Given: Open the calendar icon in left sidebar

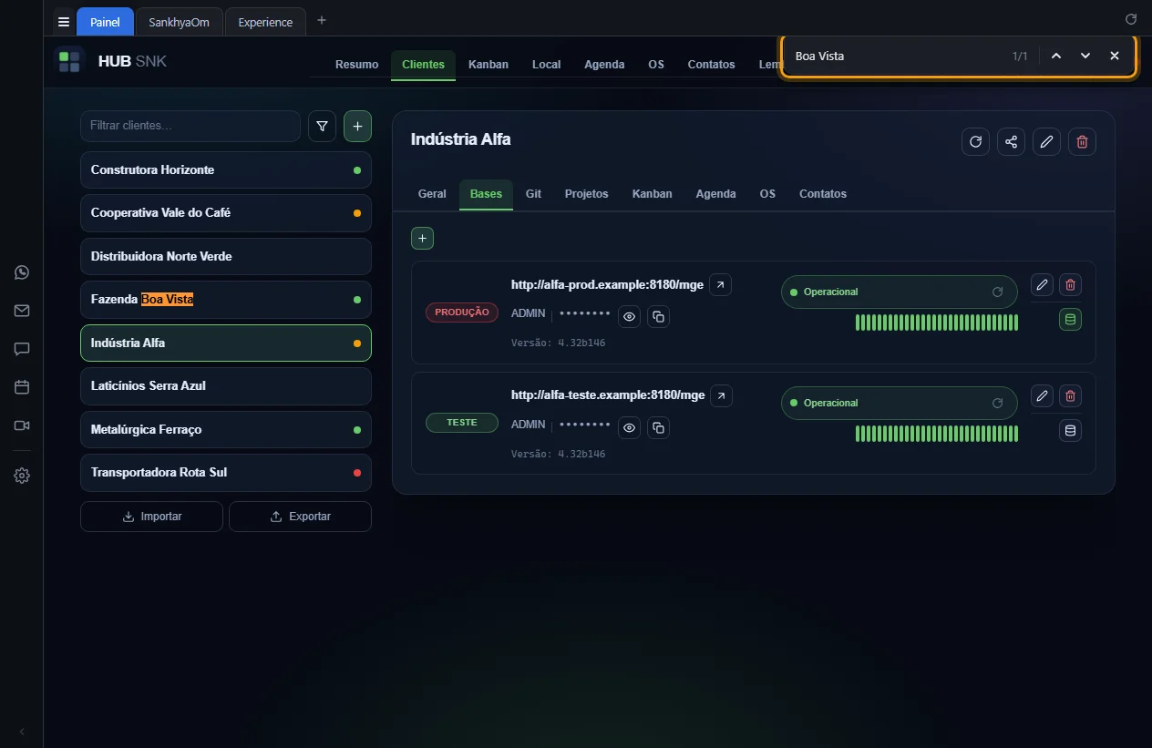Looking at the screenshot, I should click(x=22, y=387).
